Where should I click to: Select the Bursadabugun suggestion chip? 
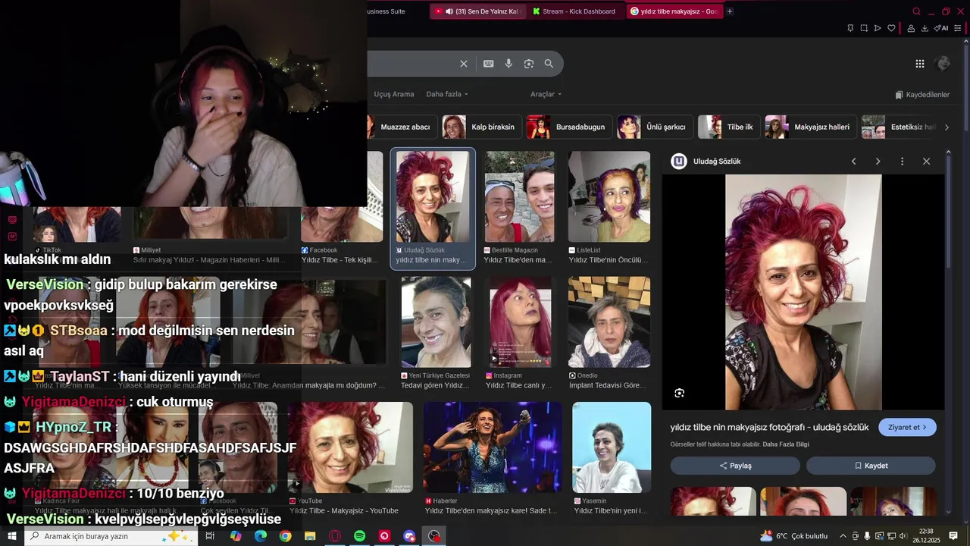pos(568,127)
